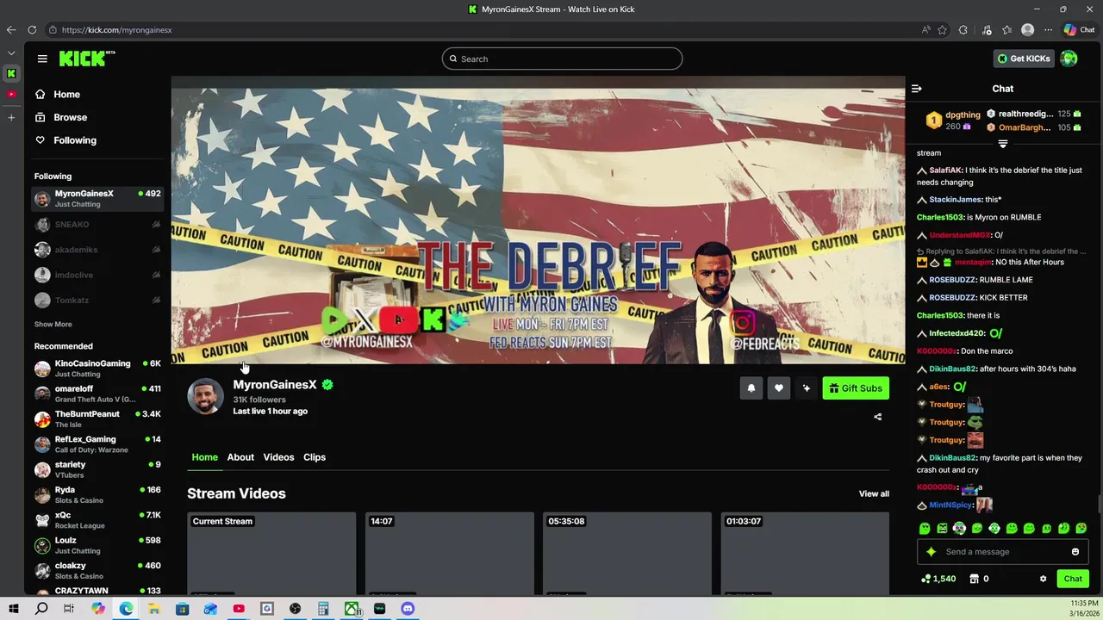The width and height of the screenshot is (1103, 620).
Task: Click the notification bell on channel
Action: tap(751, 388)
